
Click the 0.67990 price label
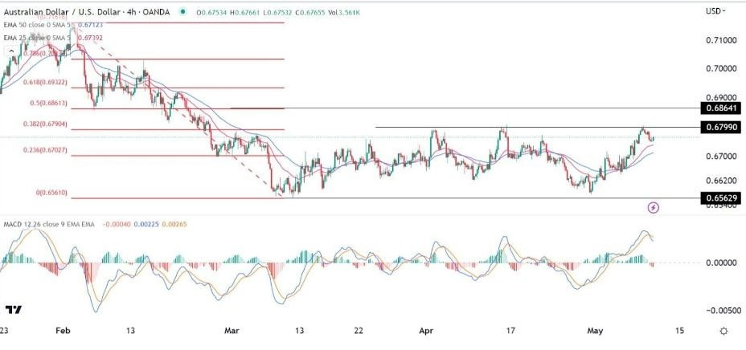pyautogui.click(x=721, y=128)
